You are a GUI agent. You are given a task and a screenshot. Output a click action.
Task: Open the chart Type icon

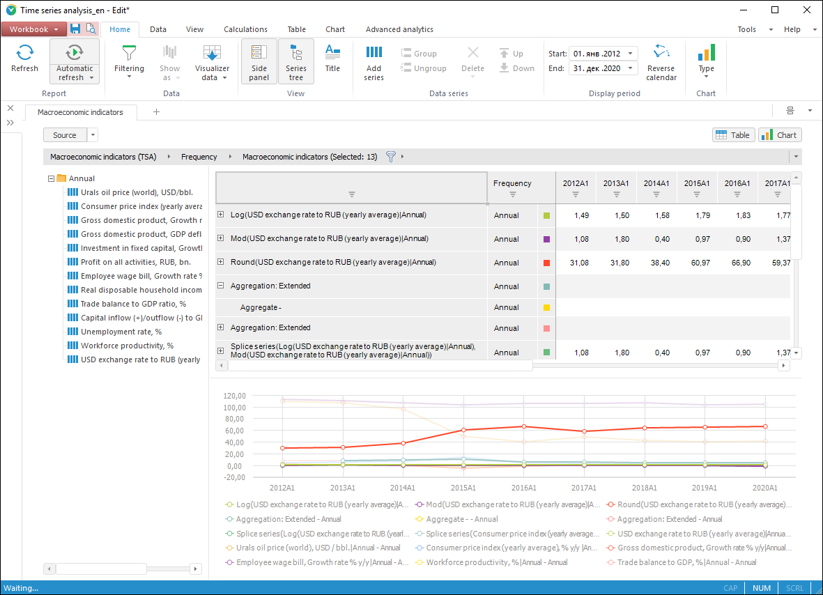coord(706,54)
